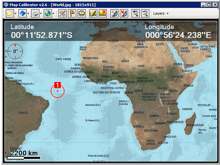Screen dimensions: 220x165
Task: Select the ruler measure tool
Action: [x=93, y=13]
